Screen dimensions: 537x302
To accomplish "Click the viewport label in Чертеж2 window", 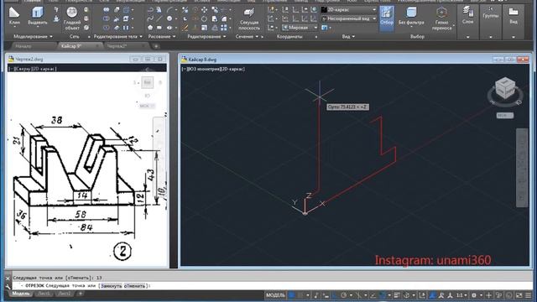I will click(33, 69).
